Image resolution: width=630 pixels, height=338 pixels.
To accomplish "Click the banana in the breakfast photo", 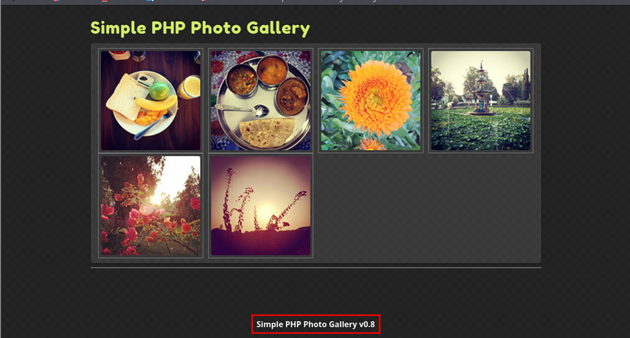I will tap(156, 103).
